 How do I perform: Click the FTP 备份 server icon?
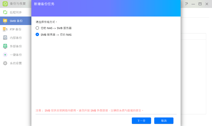pyautogui.click(x=5, y=29)
